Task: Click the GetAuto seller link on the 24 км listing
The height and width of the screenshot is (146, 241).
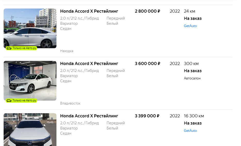Action: tap(190, 26)
